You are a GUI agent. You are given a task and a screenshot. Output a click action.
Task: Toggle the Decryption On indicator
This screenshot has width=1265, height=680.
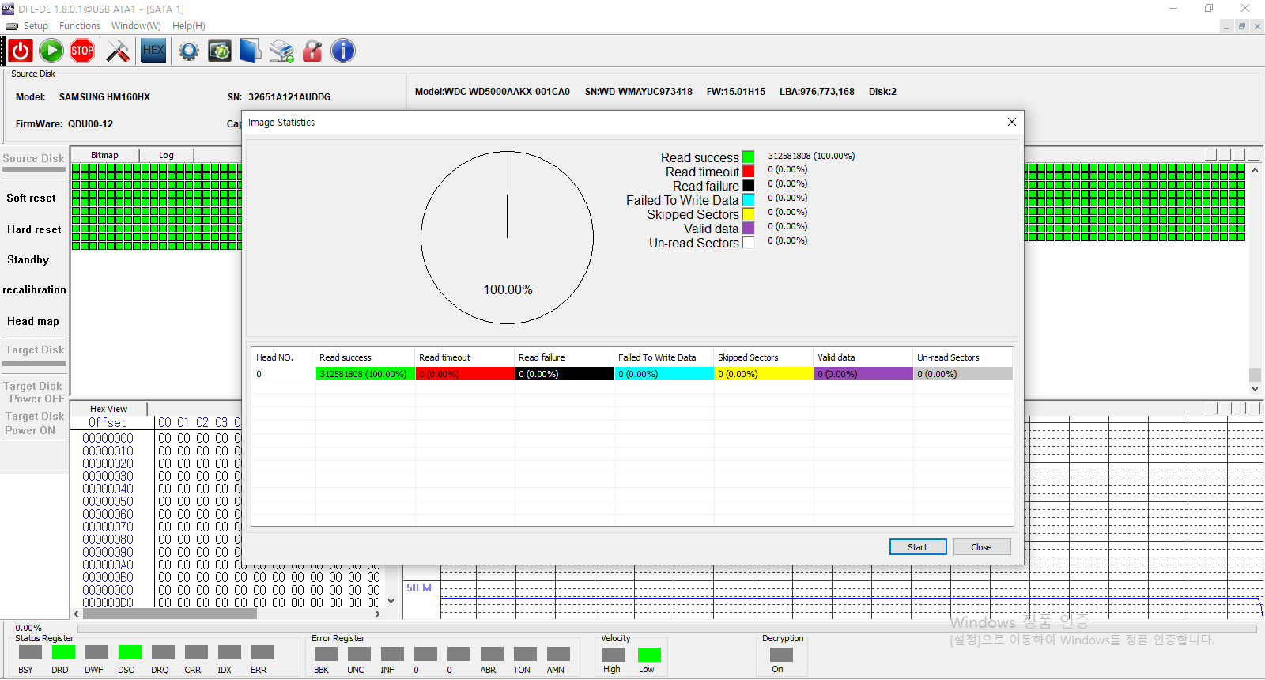pyautogui.click(x=781, y=655)
